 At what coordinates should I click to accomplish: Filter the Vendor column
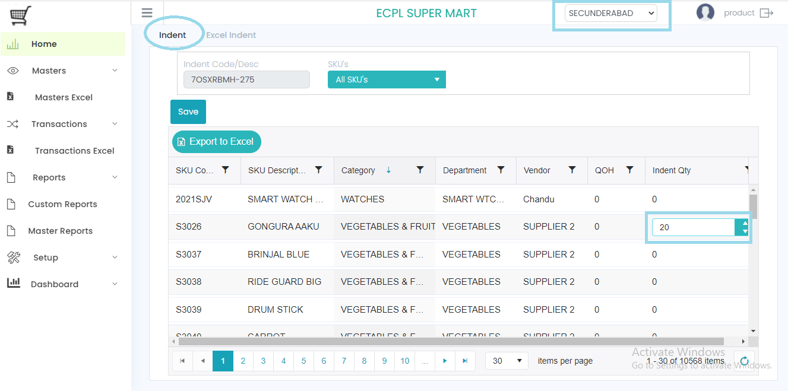572,170
